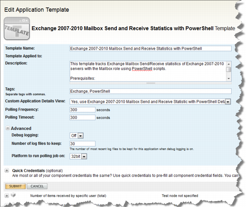Click inside the Description text area
The width and height of the screenshot is (246, 207).
(148, 71)
